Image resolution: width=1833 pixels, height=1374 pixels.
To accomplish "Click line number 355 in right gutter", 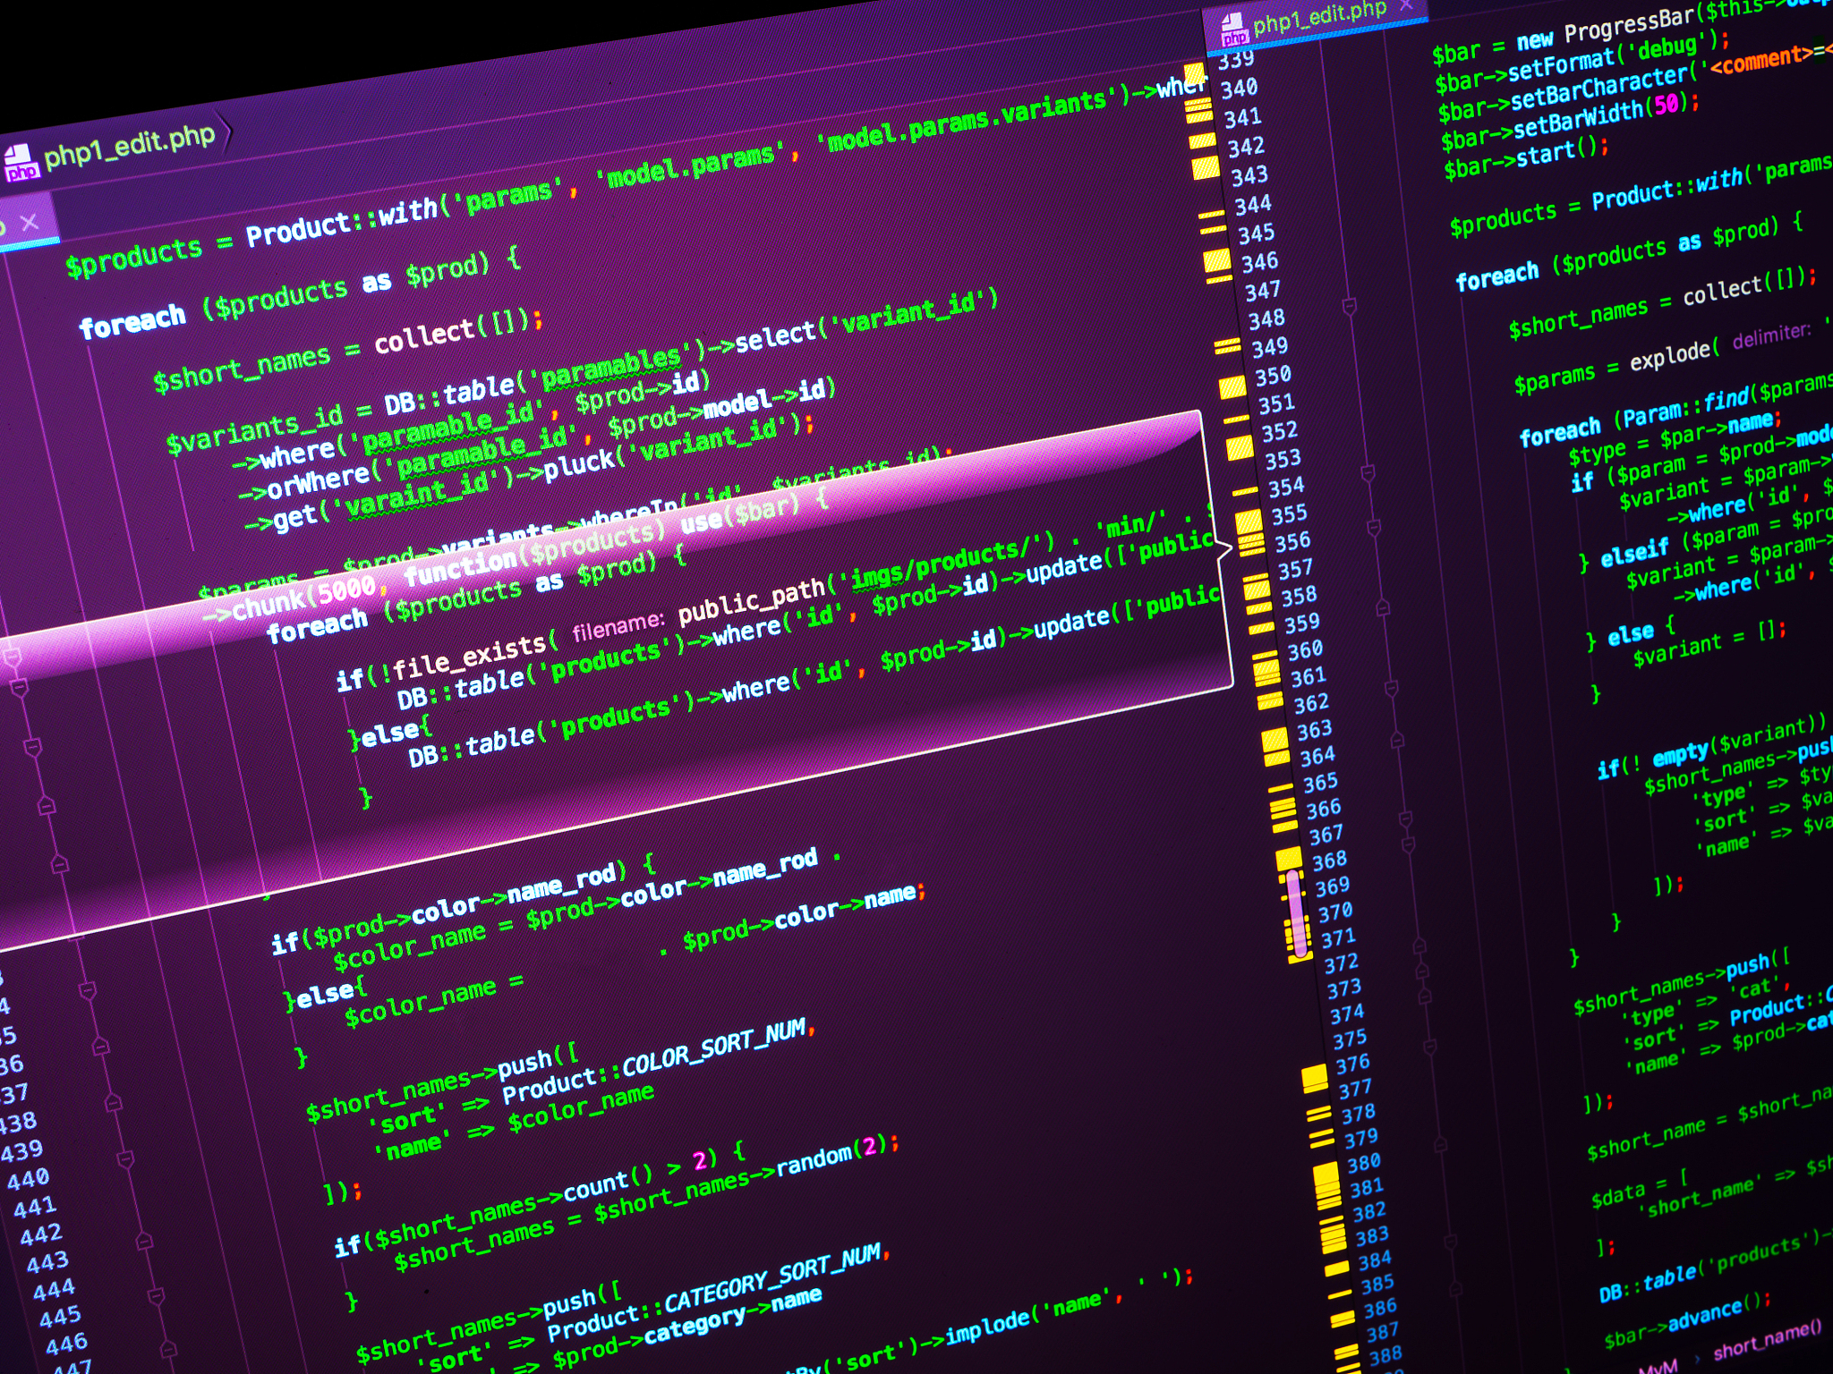I will click(x=1290, y=514).
